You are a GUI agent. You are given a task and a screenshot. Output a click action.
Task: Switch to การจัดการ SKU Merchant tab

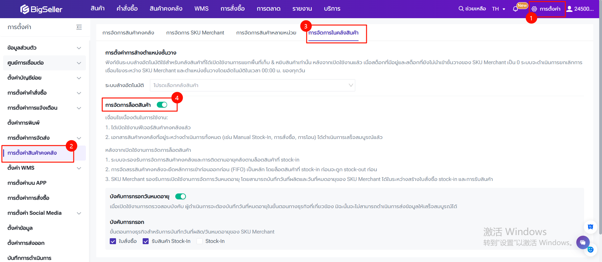point(195,33)
